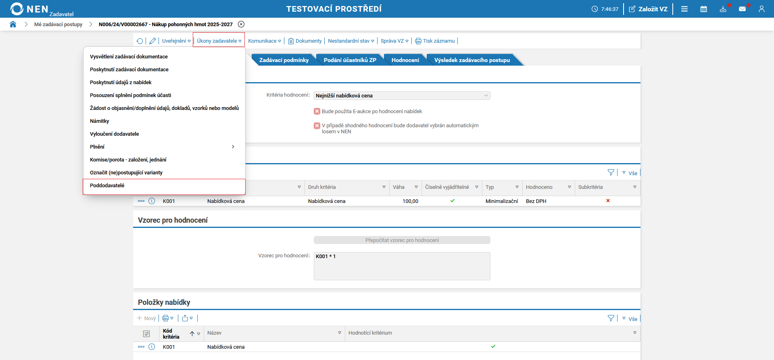Open filter icon in Položky nabídky section

[611, 319]
